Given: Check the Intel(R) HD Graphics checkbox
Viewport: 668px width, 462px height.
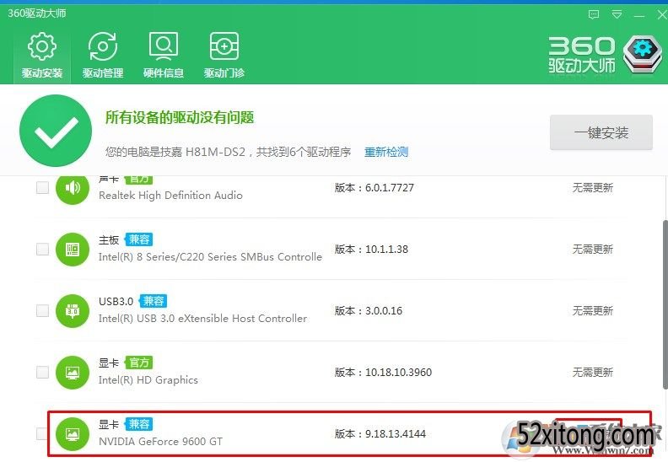Looking at the screenshot, I should [x=43, y=373].
